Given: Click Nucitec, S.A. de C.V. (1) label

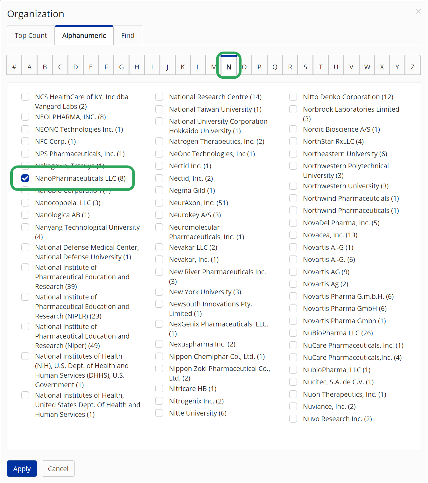Looking at the screenshot, I should [338, 382].
